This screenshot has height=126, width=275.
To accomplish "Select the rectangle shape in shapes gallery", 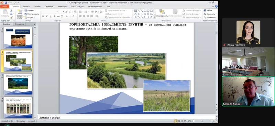I will pos(145,11).
